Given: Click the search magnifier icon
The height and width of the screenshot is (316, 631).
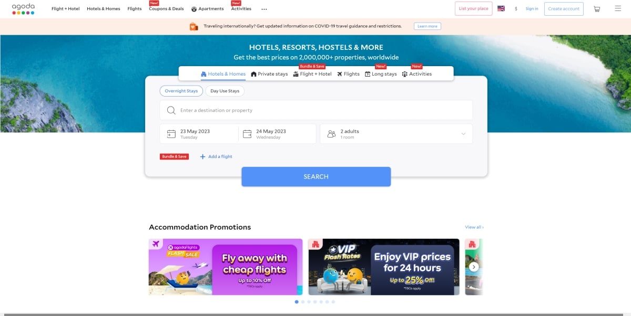Looking at the screenshot, I should [x=171, y=110].
